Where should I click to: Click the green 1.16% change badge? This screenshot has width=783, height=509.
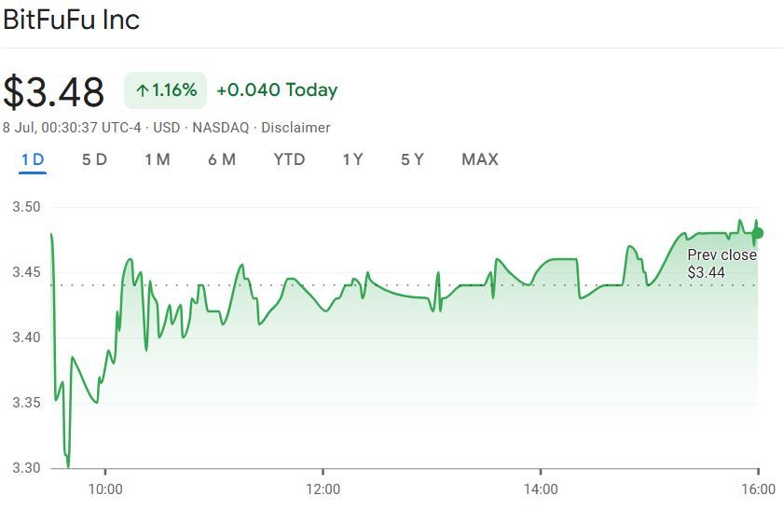[x=165, y=90]
